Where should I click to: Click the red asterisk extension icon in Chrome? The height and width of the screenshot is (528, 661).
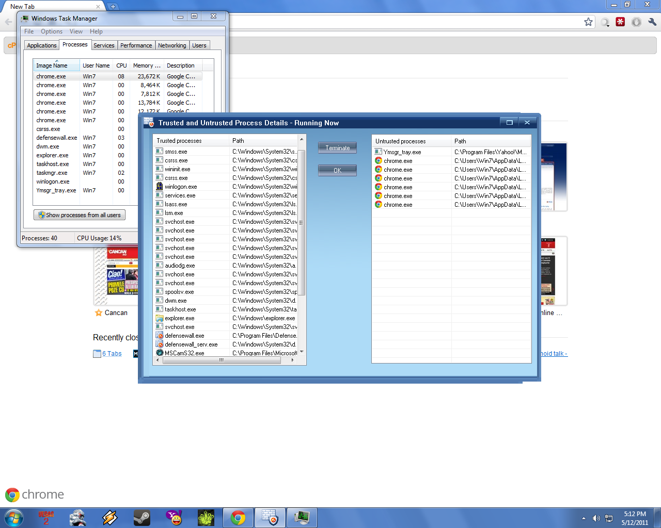point(621,22)
